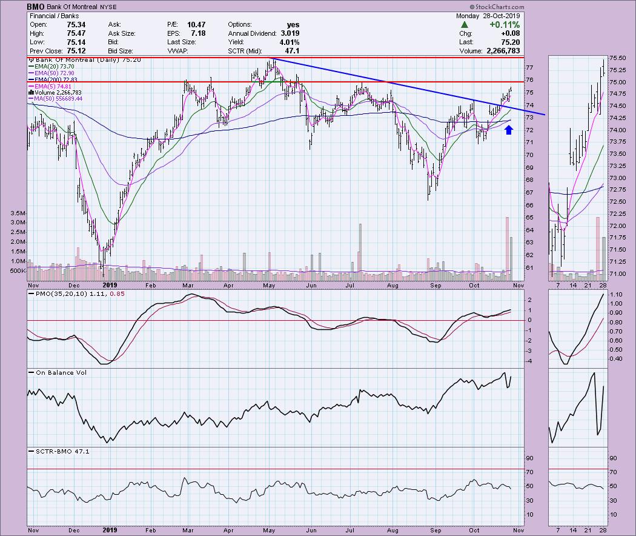Click the date Monday 28-Oct-2019
The image size is (636, 536).
pos(488,16)
